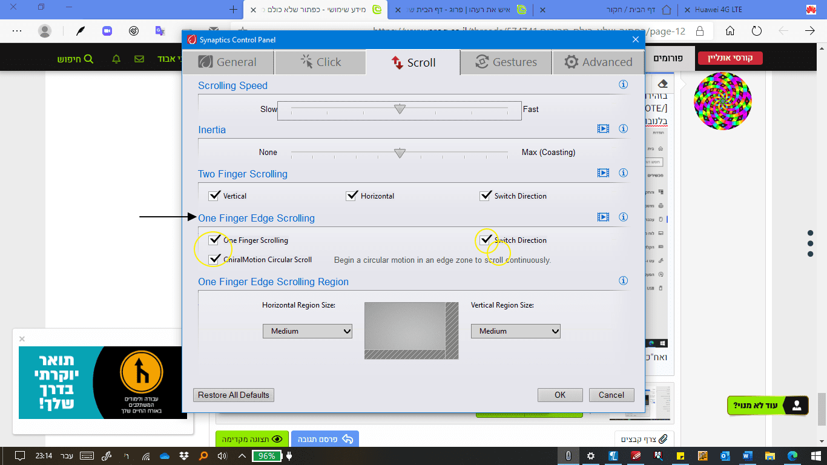Click Restore All Defaults
Viewport: 827px width, 465px height.
coord(234,395)
